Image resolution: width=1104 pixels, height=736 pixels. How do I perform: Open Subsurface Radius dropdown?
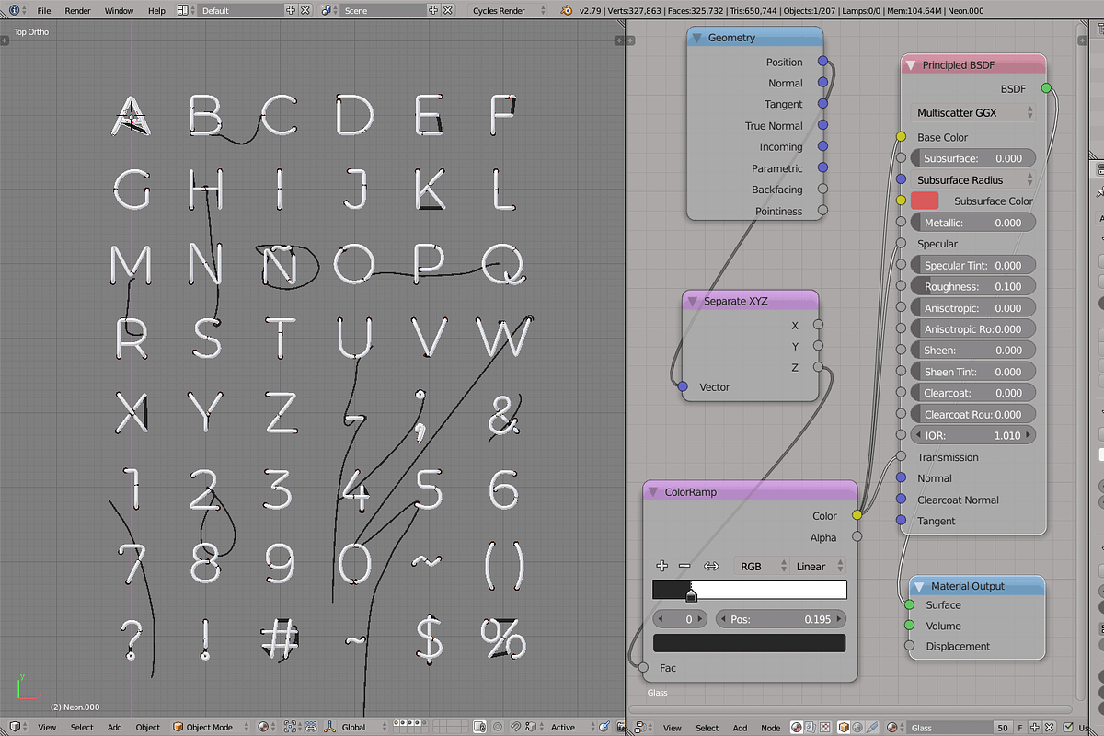point(973,179)
